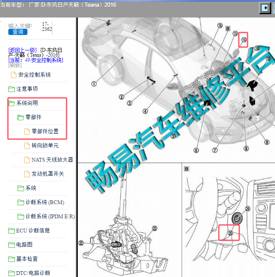The width and height of the screenshot is (275, 277).
Task: Expand the 注意事项 folder
Action: pyautogui.click(x=27, y=89)
